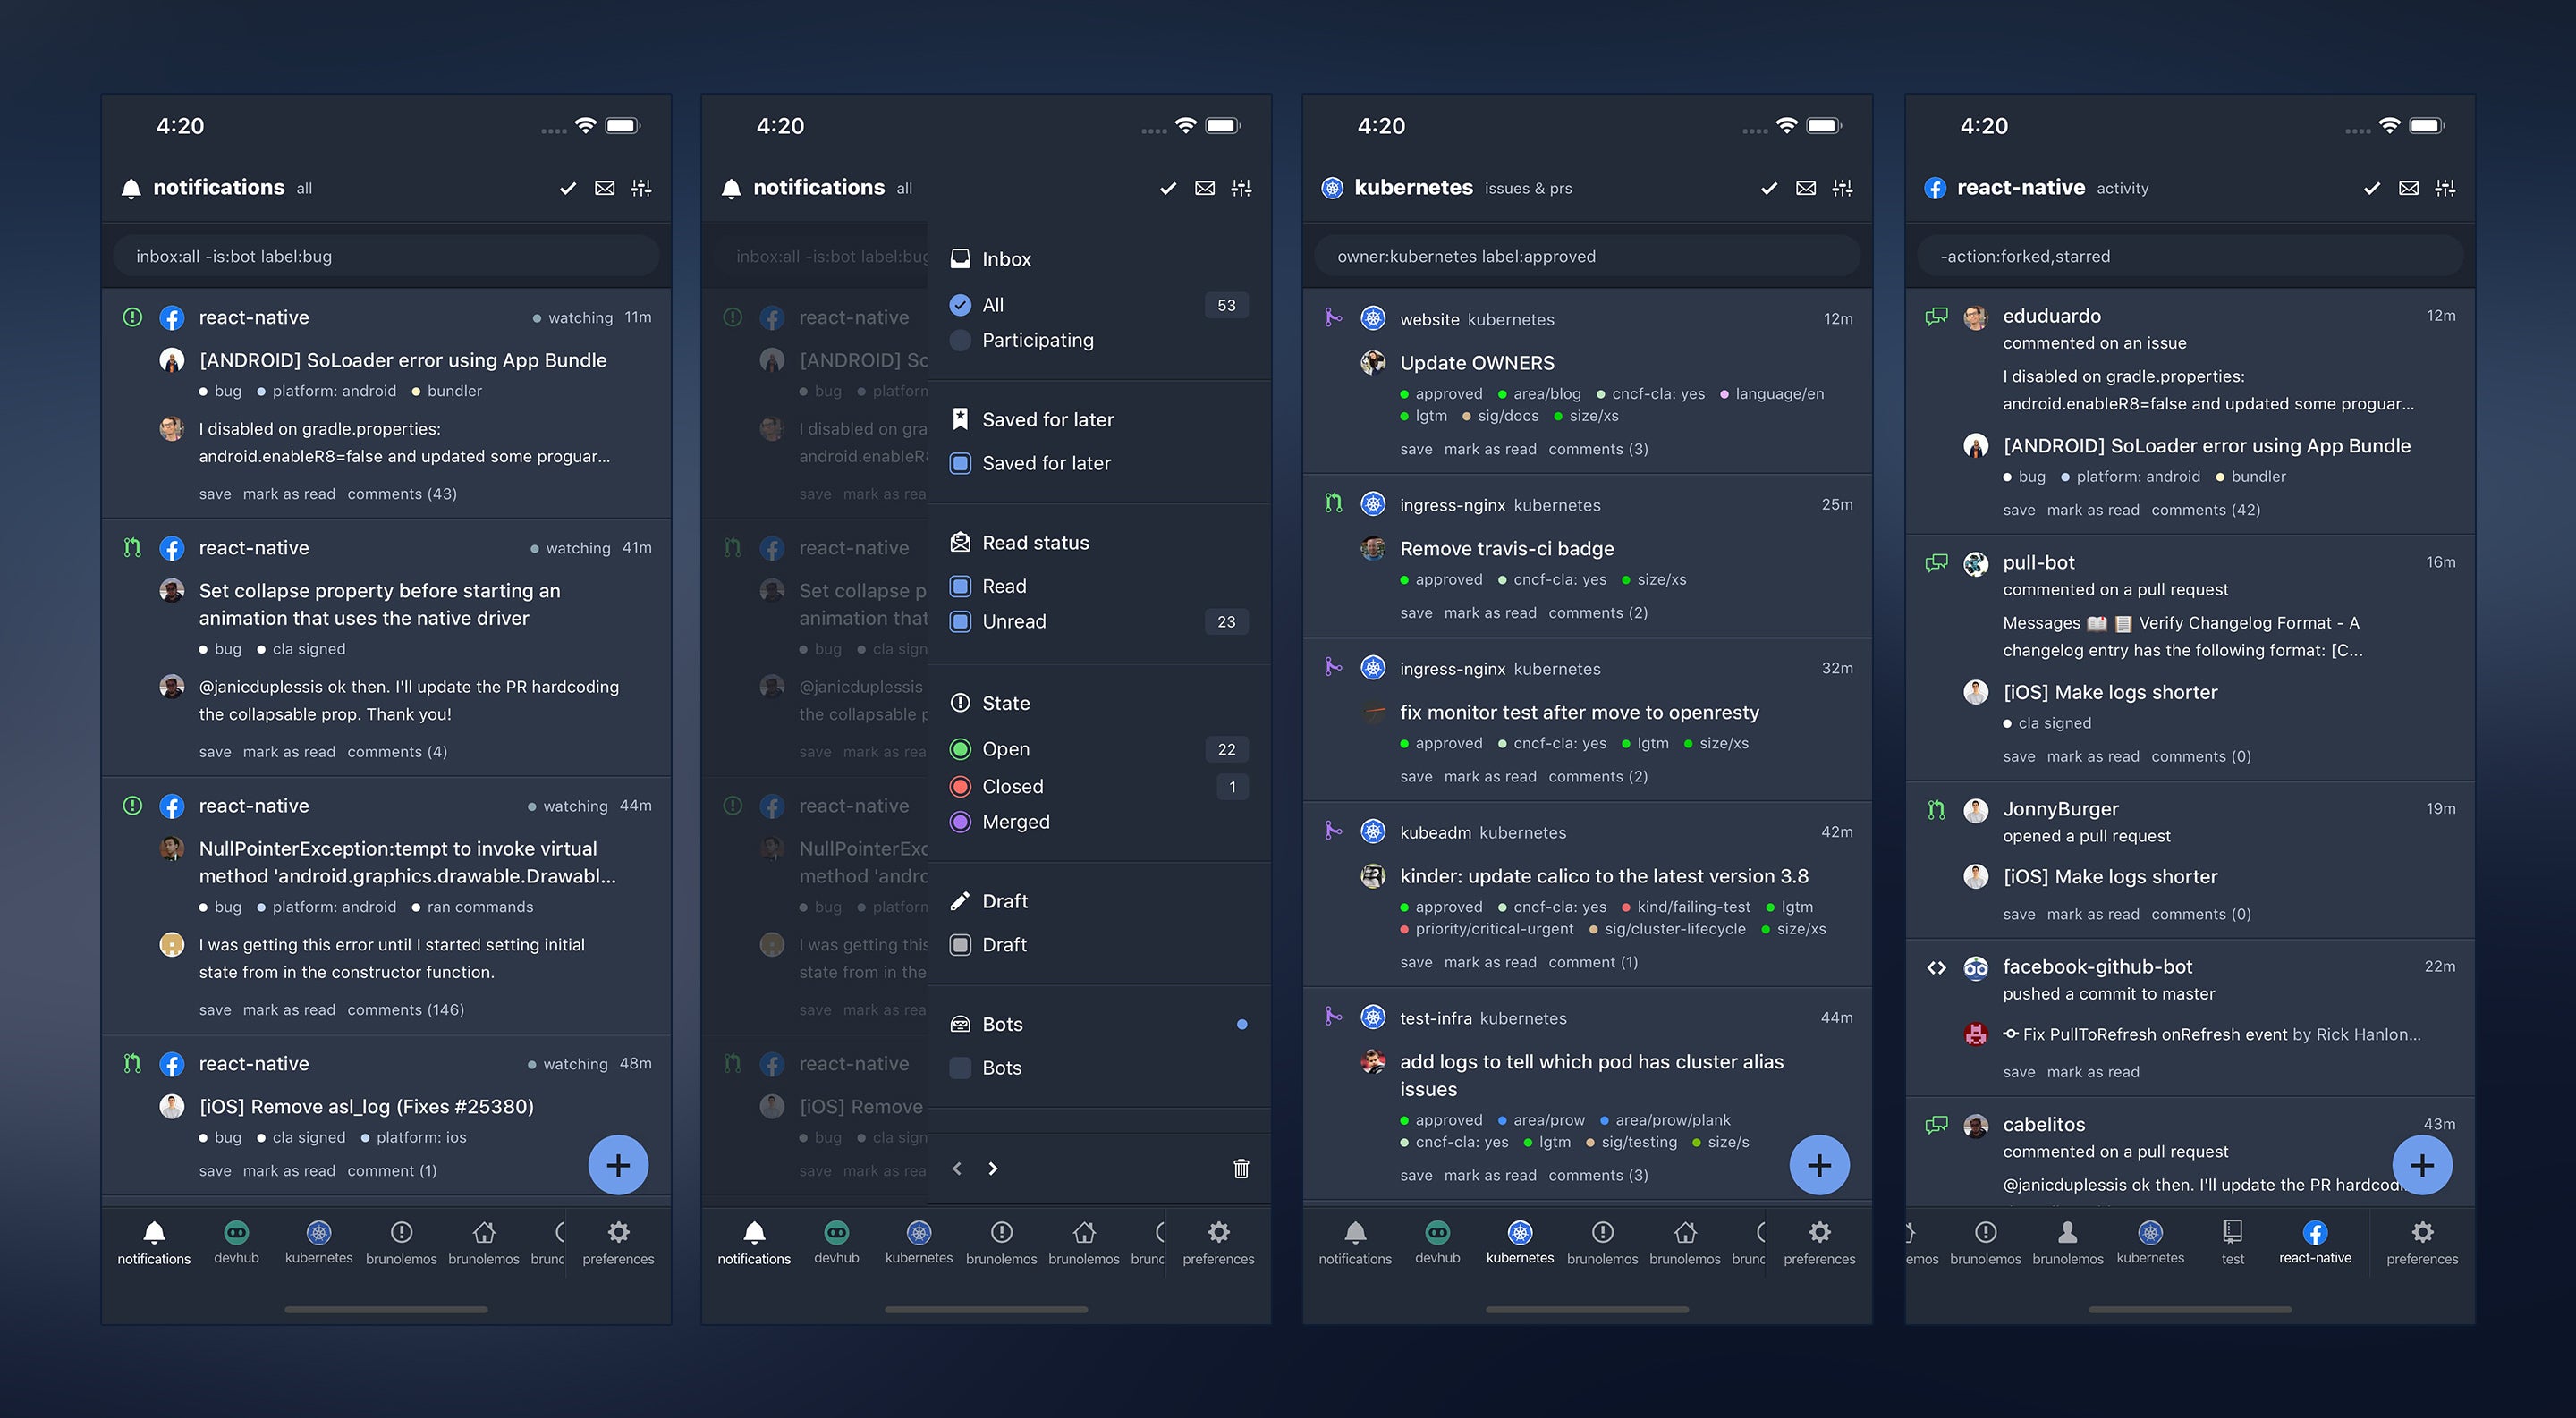Click issue icon beside SoLoader error notification
The image size is (2576, 1418).
pyautogui.click(x=132, y=317)
